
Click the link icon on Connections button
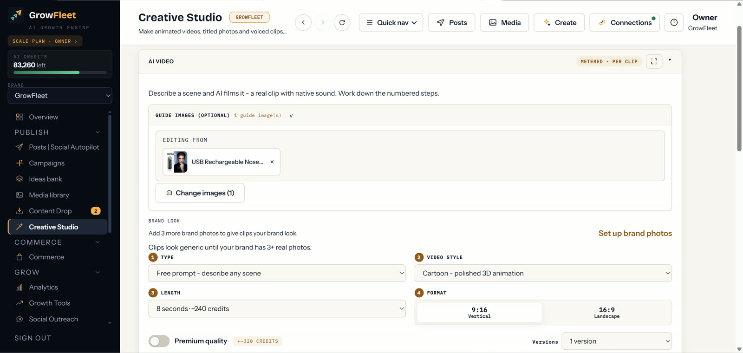click(x=602, y=22)
